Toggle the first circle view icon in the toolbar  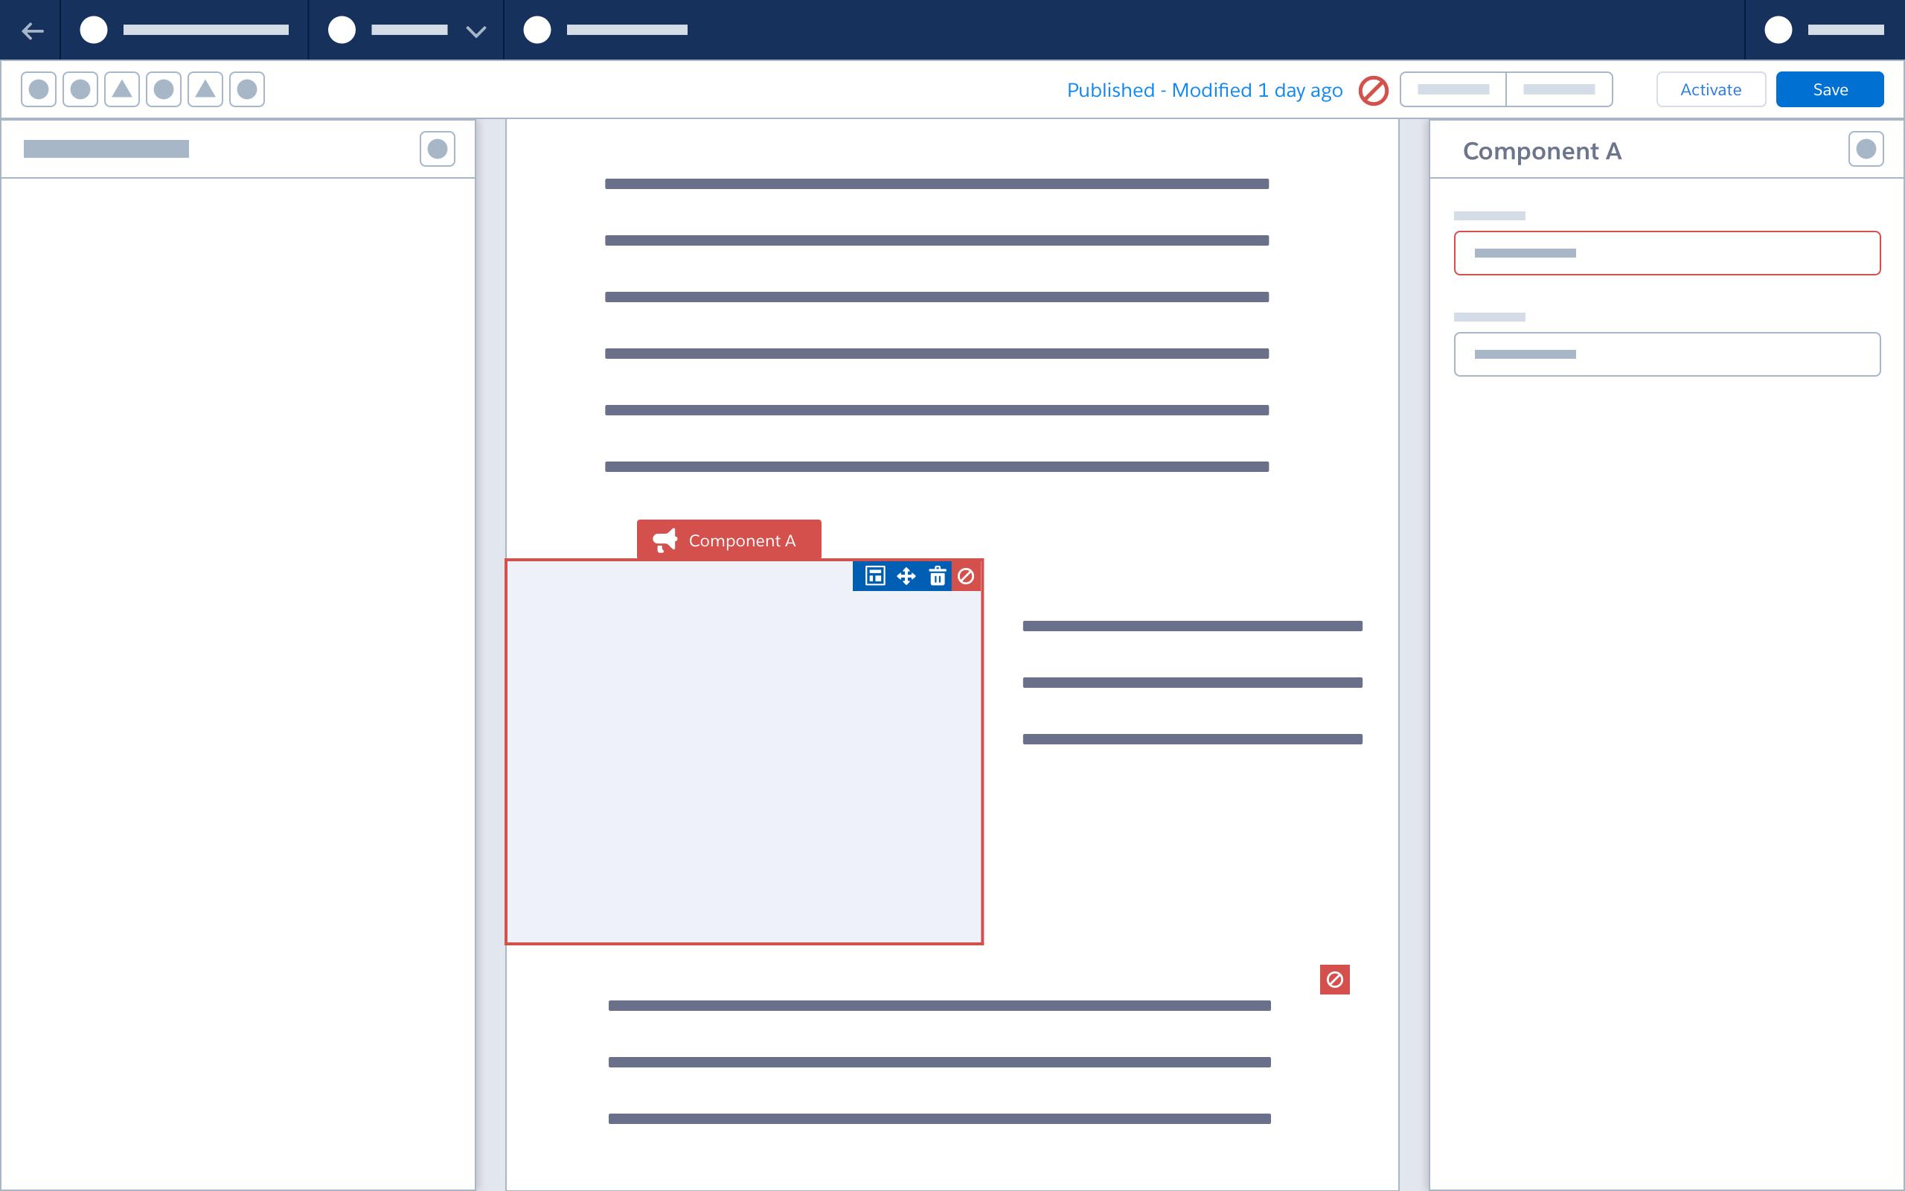(38, 89)
